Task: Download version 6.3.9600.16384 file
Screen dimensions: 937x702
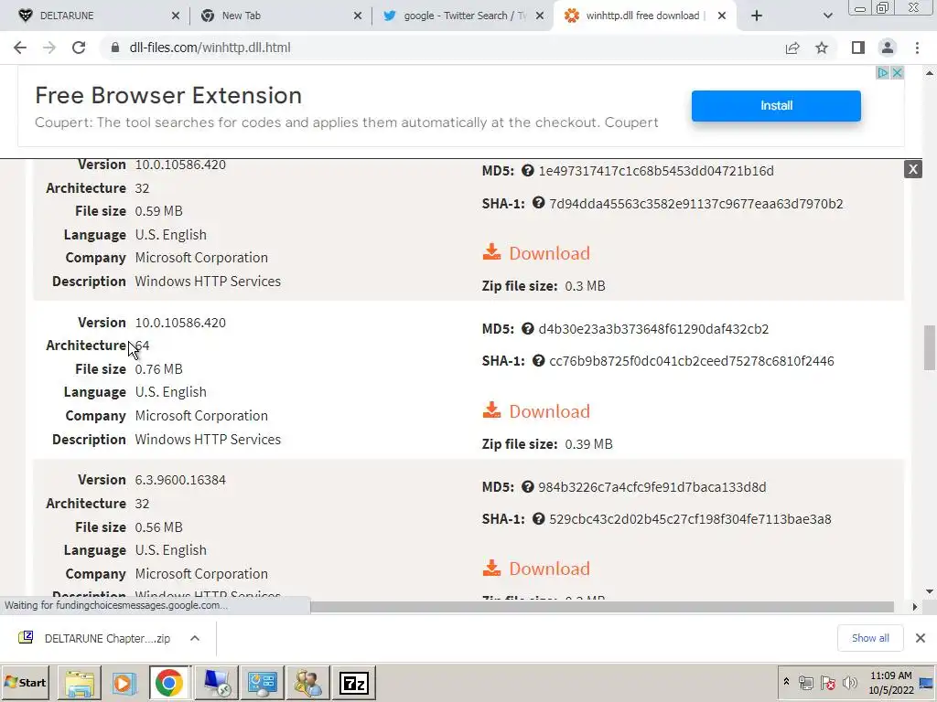Action: click(x=536, y=569)
